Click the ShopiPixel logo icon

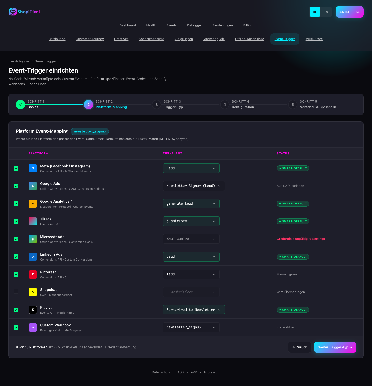click(x=13, y=12)
